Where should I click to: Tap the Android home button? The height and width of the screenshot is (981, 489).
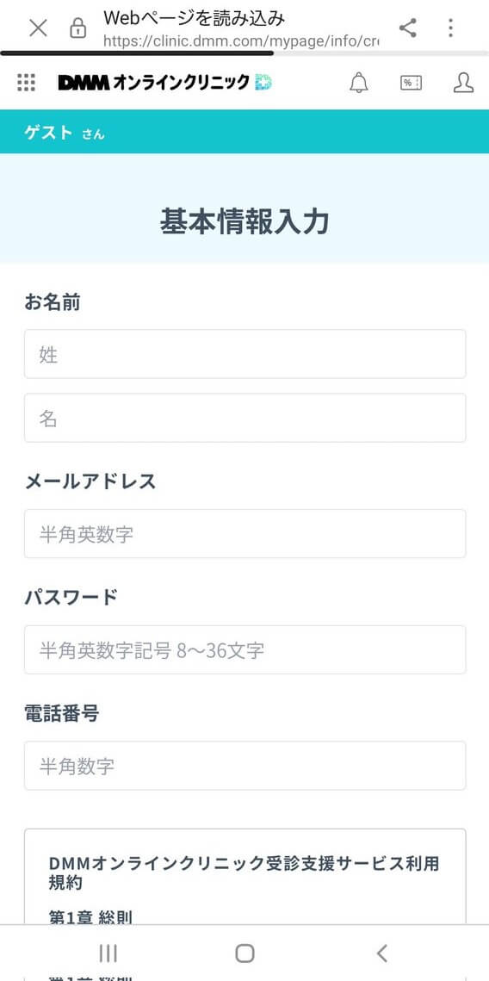coord(244,953)
